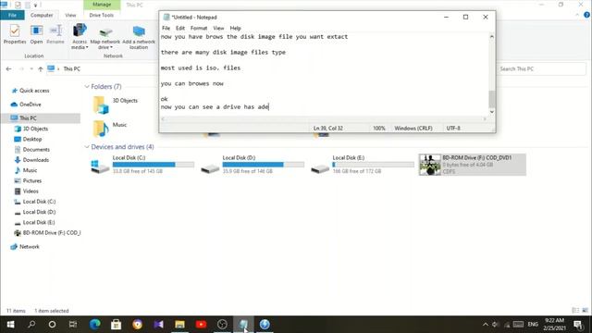Open Notepad File menu
The height and width of the screenshot is (333, 592).
click(166, 28)
